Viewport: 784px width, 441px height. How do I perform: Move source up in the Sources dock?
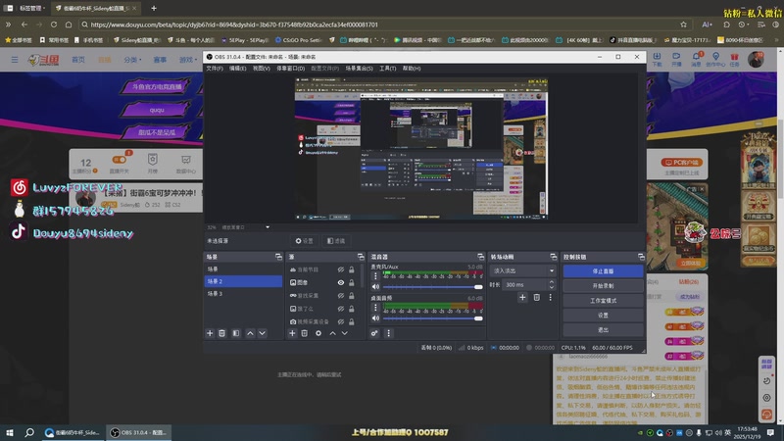coord(332,333)
